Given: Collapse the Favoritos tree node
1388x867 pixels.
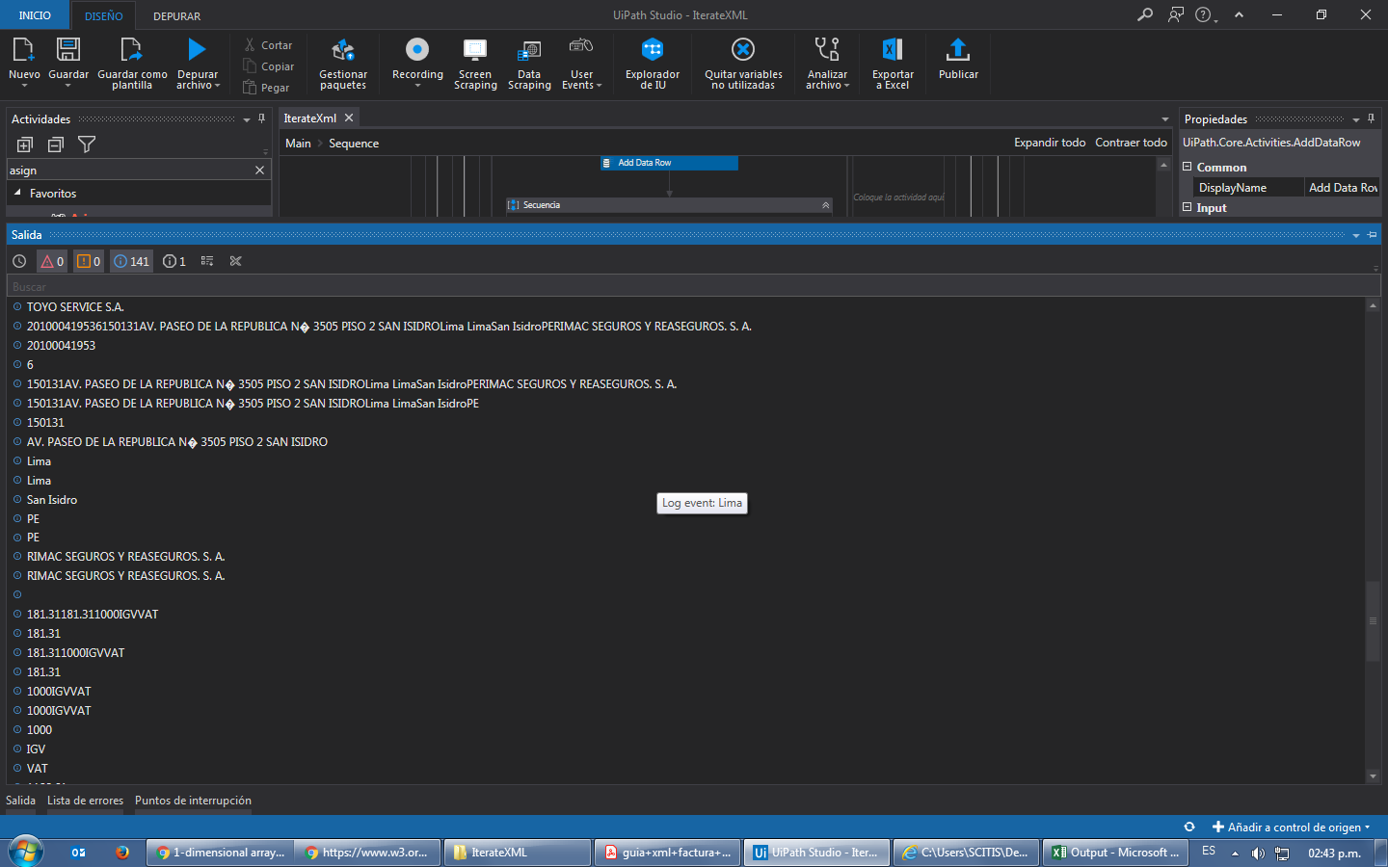Looking at the screenshot, I should coord(17,193).
